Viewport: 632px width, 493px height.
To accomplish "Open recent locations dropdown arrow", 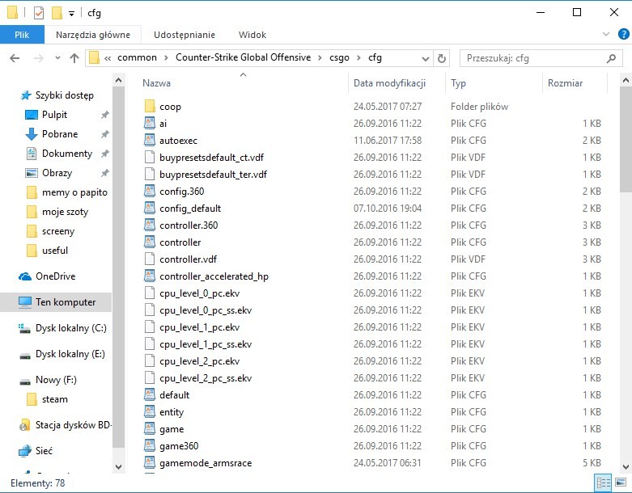I will click(x=57, y=58).
